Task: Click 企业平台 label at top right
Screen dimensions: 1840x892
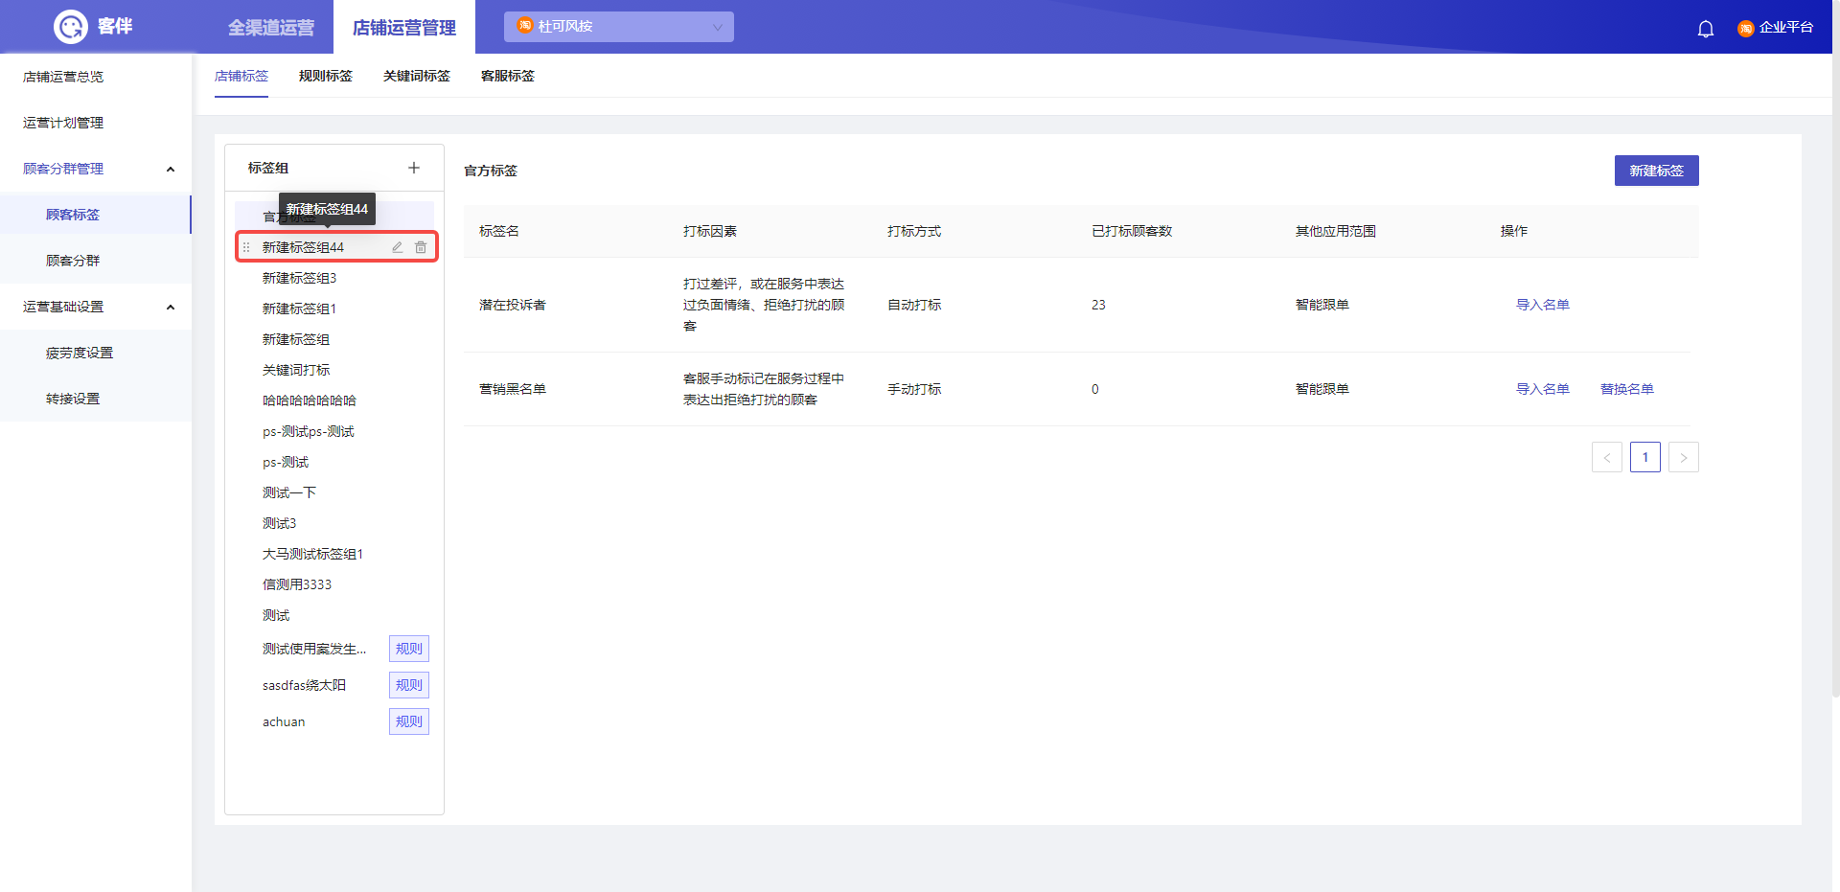Action: tap(1786, 27)
